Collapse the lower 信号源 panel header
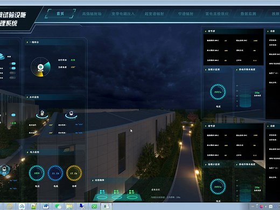280x210 pixels. tap(233, 126)
